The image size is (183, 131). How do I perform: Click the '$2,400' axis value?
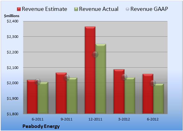(12, 21)
